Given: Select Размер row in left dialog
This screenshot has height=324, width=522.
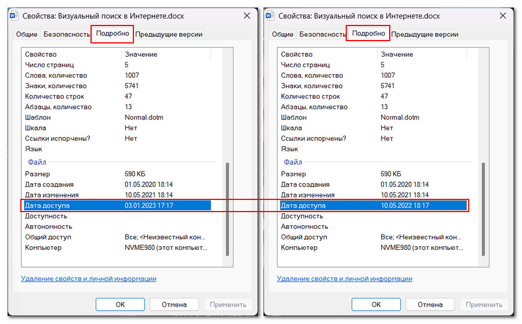Looking at the screenshot, I should pos(117,174).
